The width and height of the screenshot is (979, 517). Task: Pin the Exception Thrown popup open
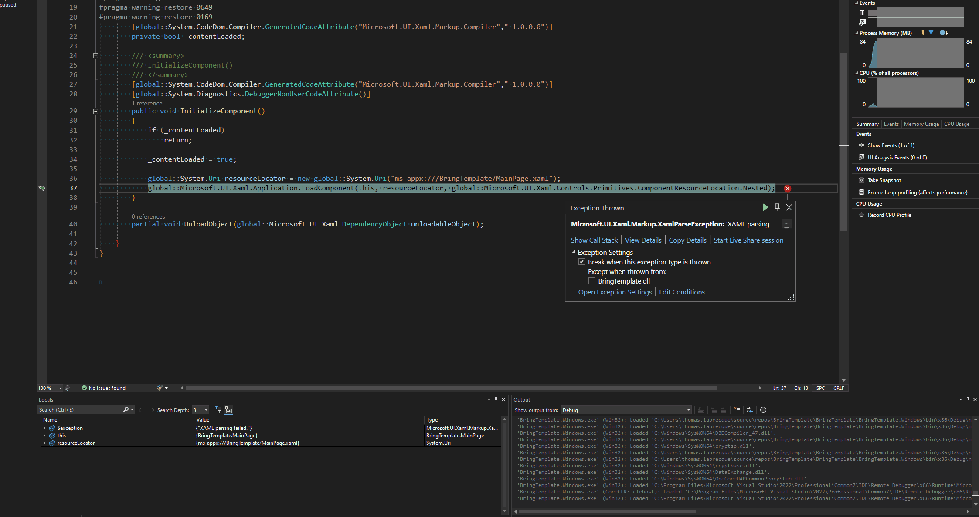pos(777,207)
